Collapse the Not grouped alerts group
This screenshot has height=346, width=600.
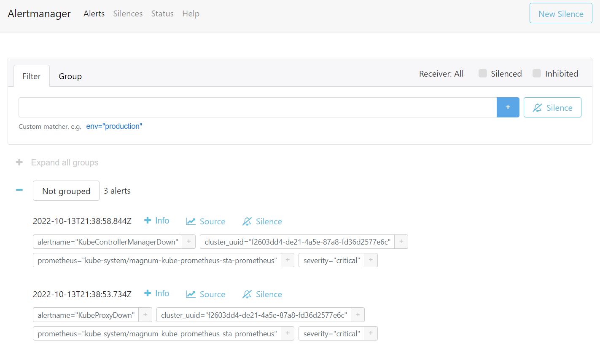click(19, 190)
